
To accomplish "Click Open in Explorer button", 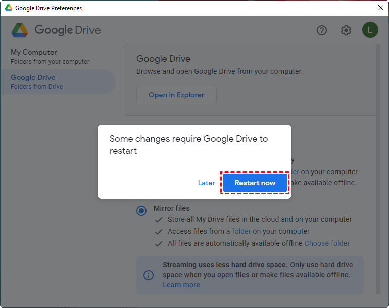I will [x=176, y=95].
